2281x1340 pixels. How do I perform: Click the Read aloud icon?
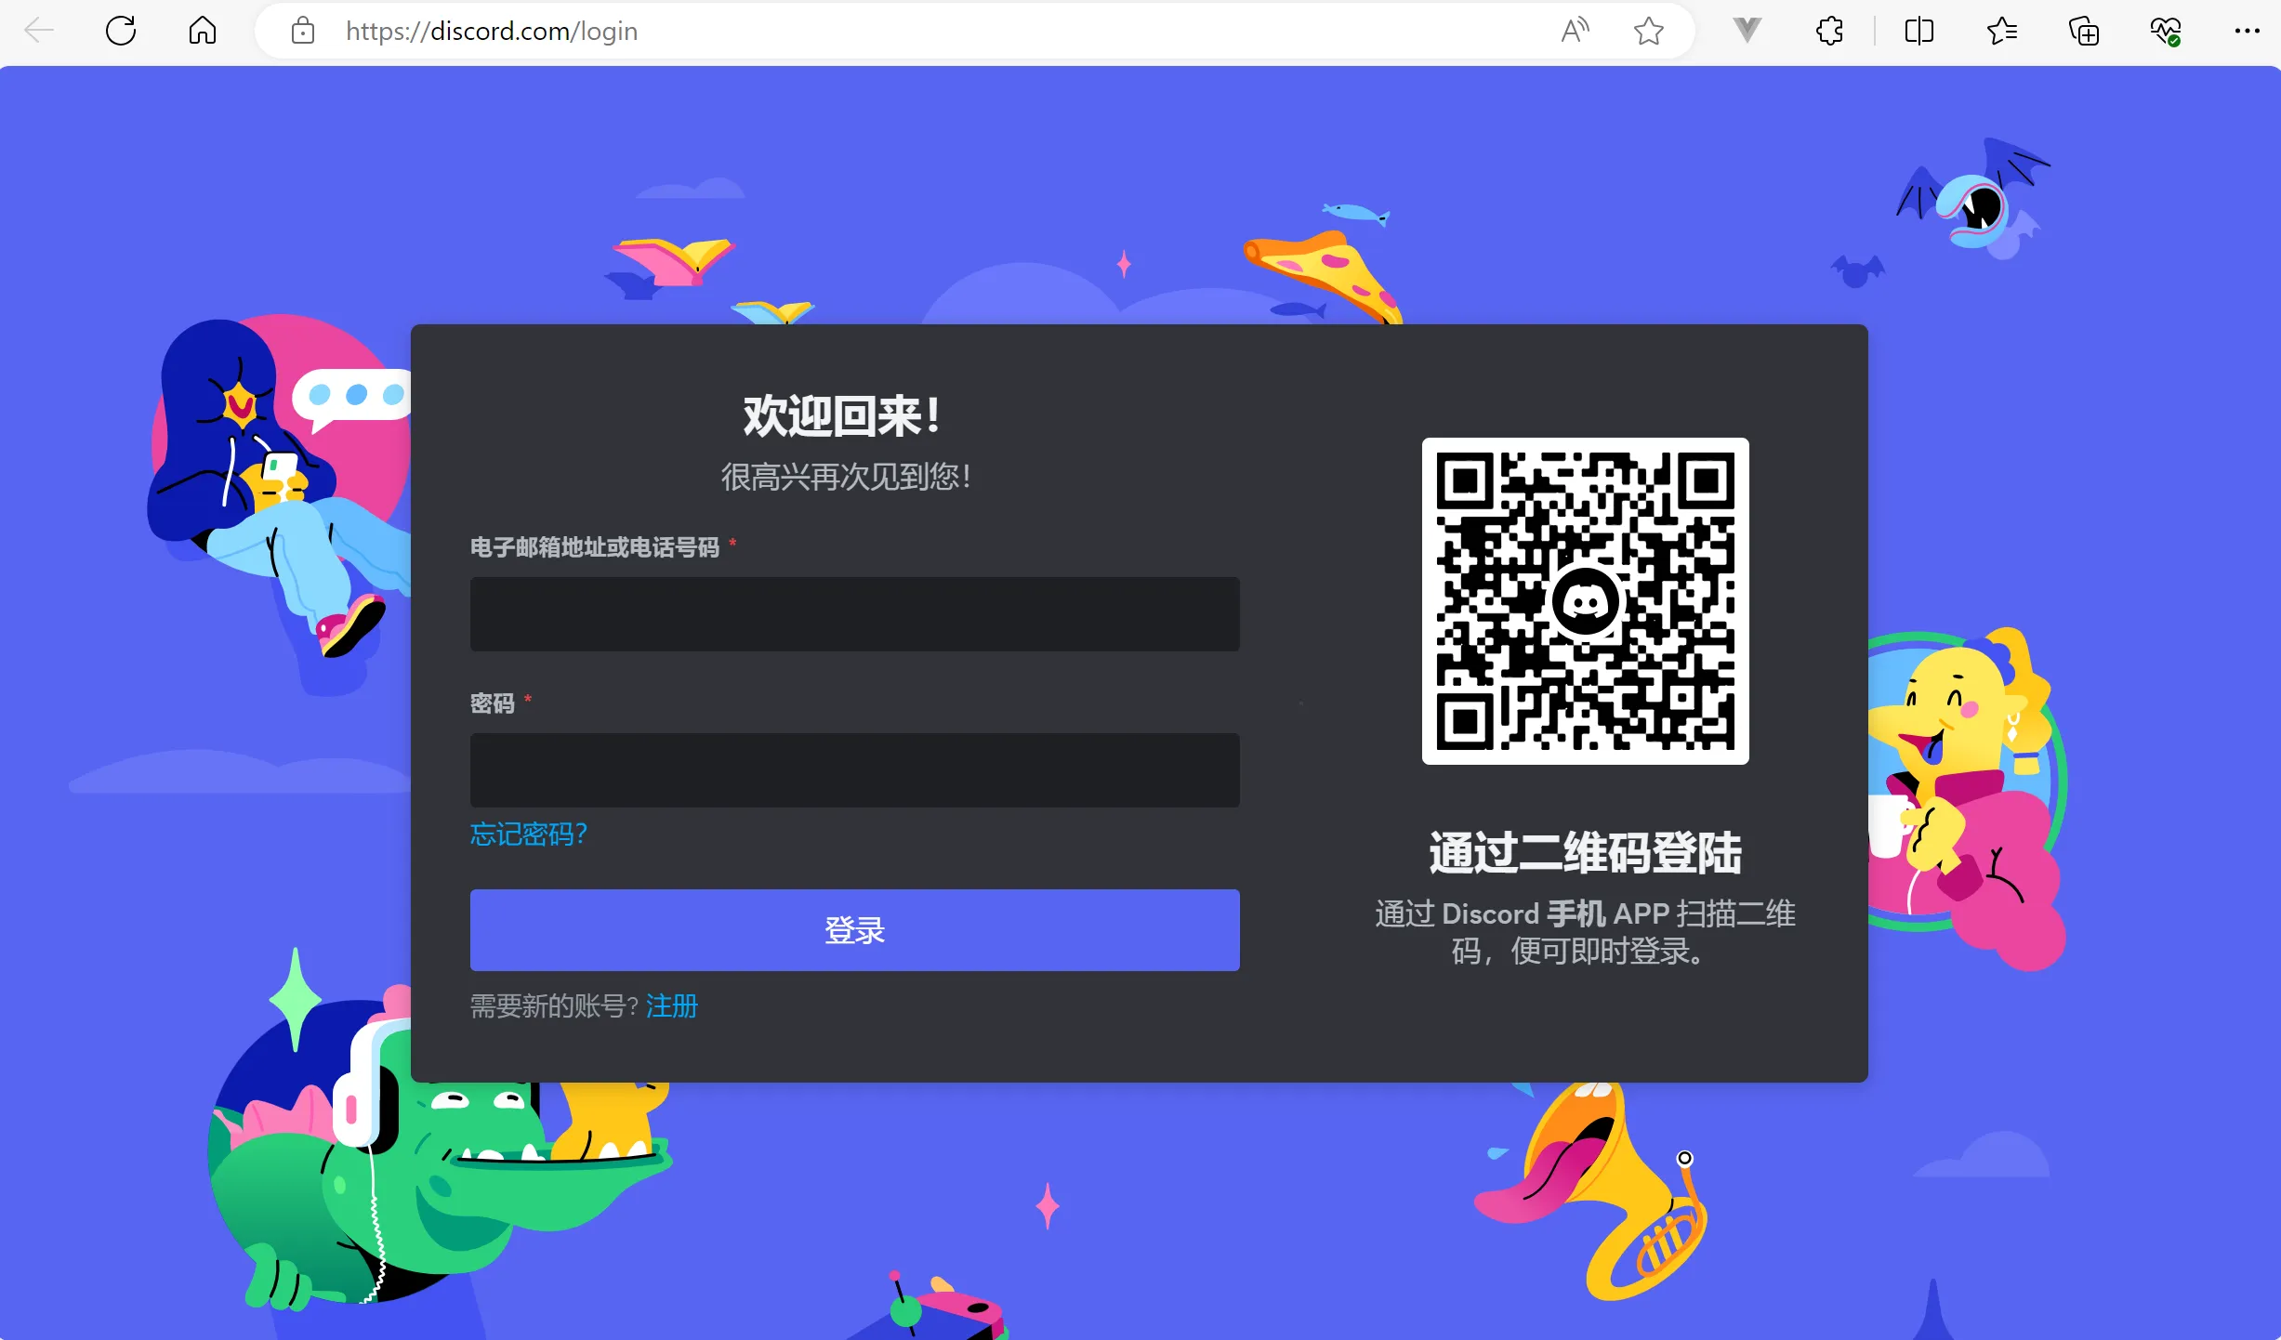point(1574,31)
